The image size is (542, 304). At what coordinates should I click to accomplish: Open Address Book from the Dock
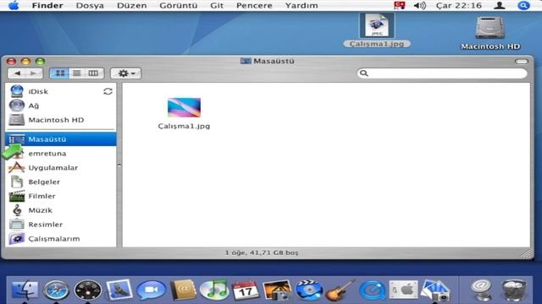tap(183, 290)
